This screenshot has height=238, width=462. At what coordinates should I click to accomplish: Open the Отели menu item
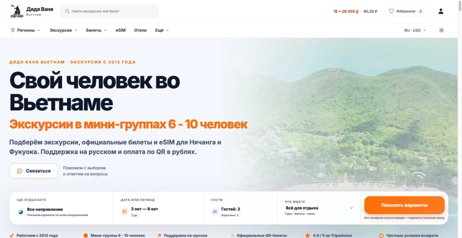click(x=140, y=30)
